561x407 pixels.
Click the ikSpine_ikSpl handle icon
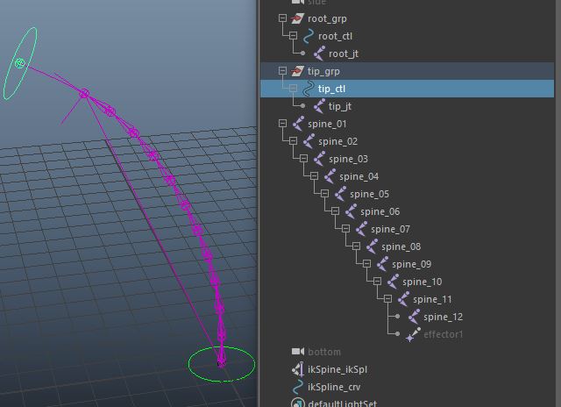(297, 369)
